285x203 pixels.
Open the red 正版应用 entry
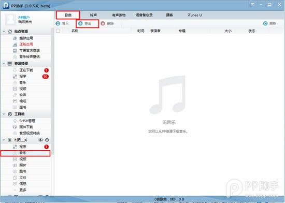click(26, 45)
